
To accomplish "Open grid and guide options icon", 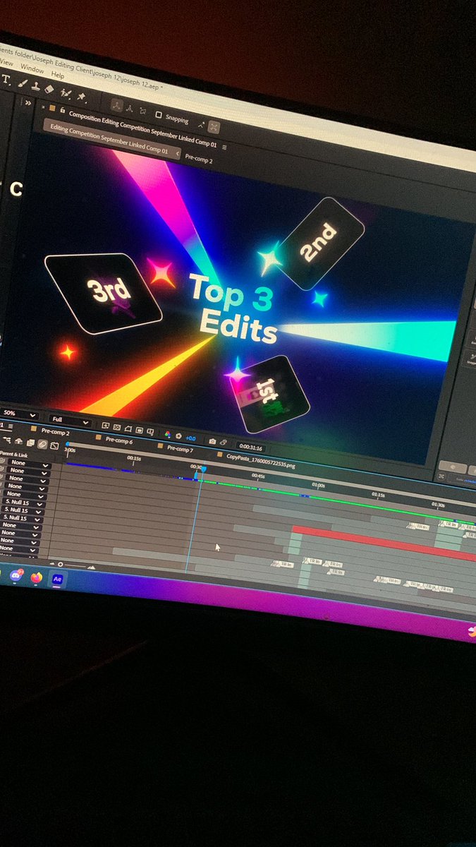I will 150,431.
